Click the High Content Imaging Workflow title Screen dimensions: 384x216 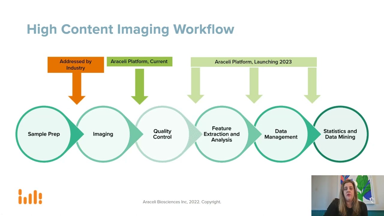click(x=130, y=29)
